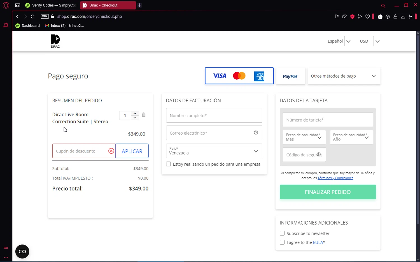Select PayPal payment option
The image size is (420, 262).
click(x=290, y=76)
